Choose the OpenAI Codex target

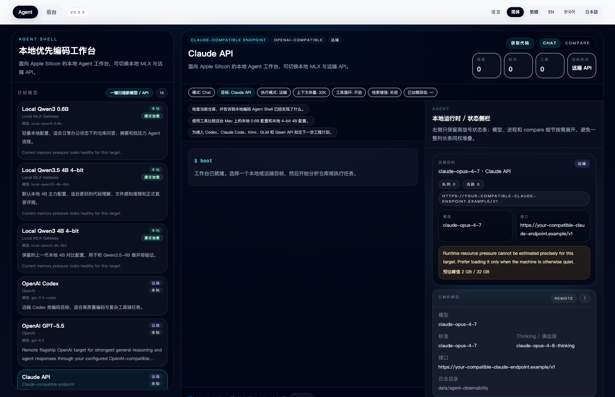coord(93,296)
